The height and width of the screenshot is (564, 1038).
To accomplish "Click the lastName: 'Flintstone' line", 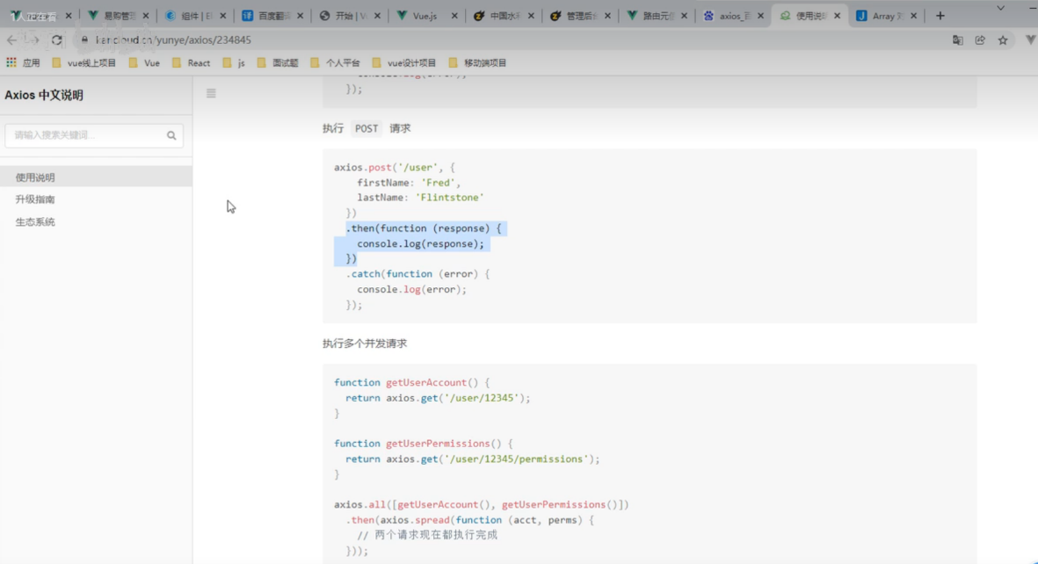I will tap(420, 198).
